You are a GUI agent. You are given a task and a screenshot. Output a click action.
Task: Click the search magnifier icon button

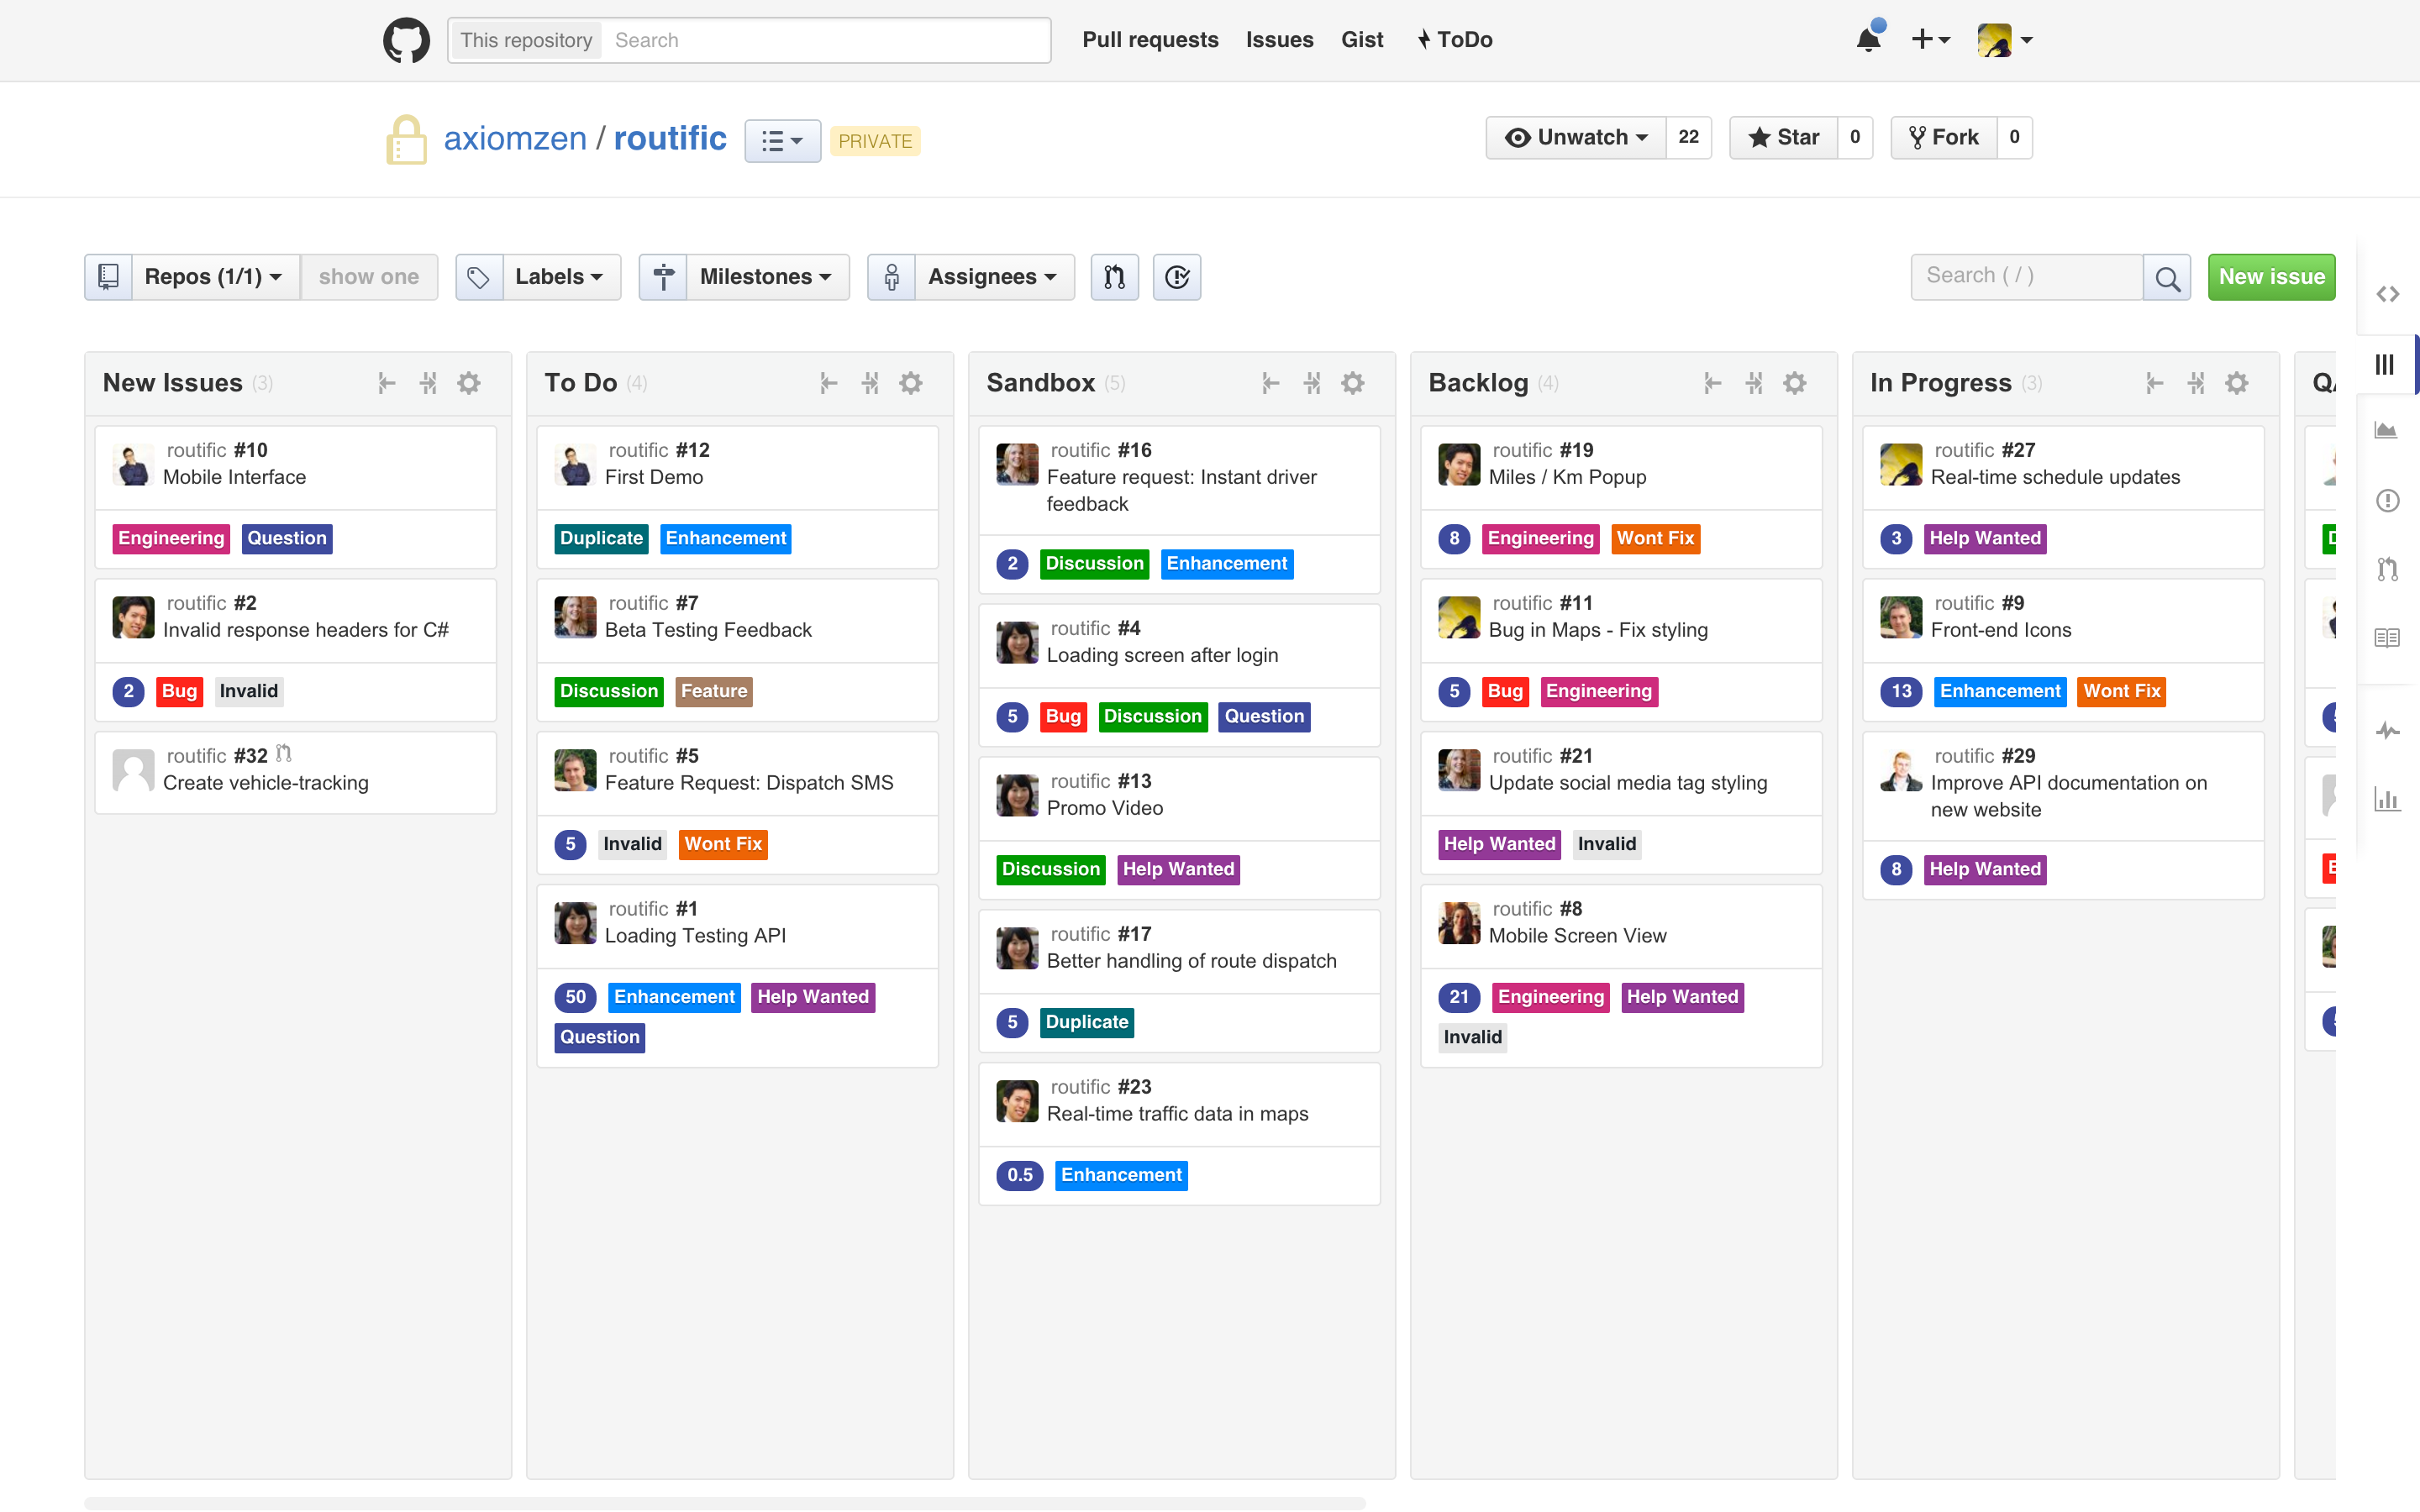point(2166,277)
